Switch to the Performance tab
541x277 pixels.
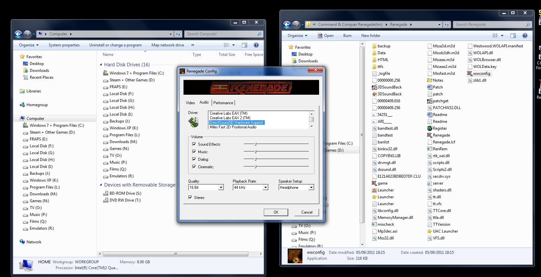pyautogui.click(x=223, y=103)
